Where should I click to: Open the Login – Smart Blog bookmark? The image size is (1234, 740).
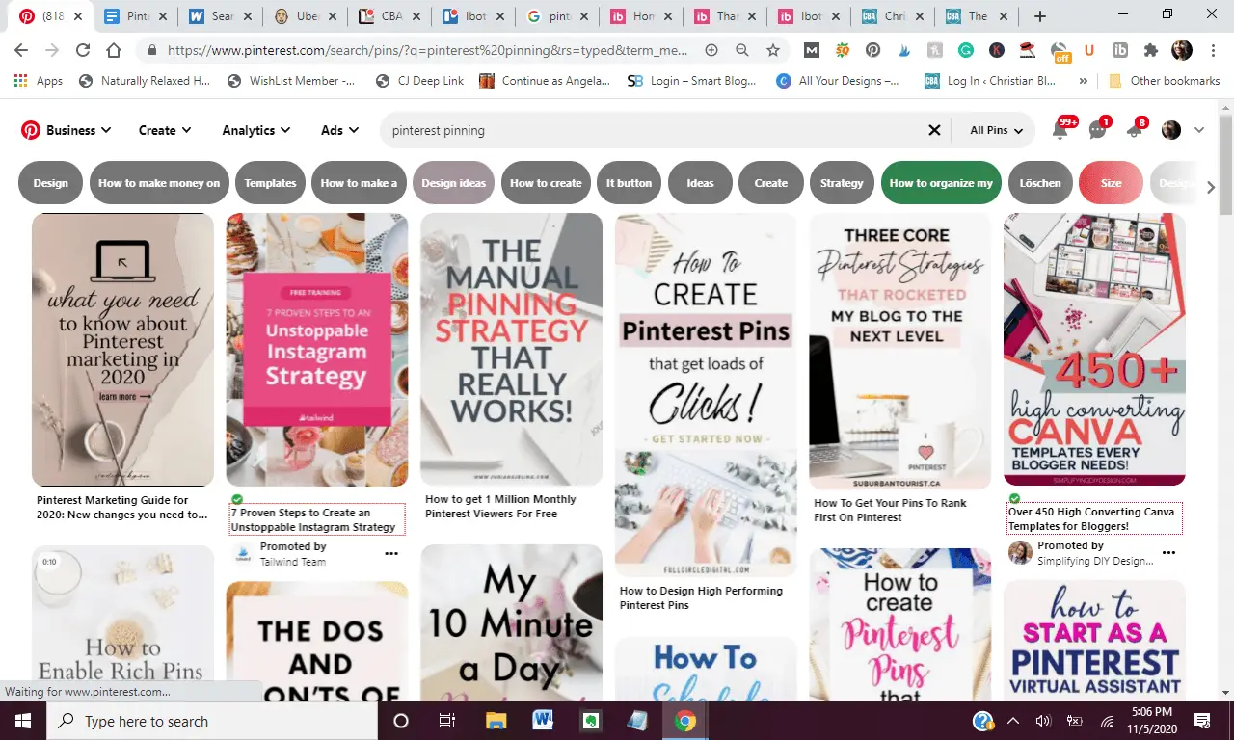coord(692,81)
